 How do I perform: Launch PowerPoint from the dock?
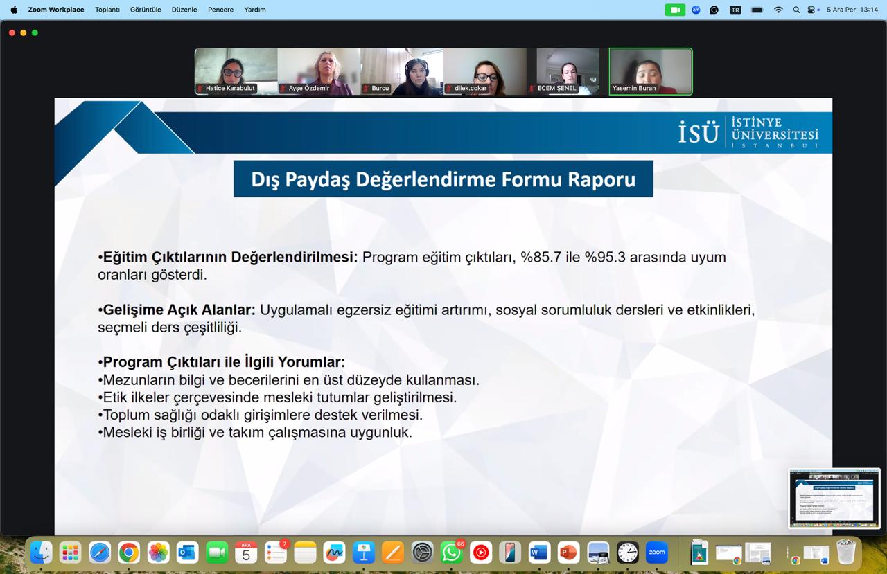pos(568,552)
